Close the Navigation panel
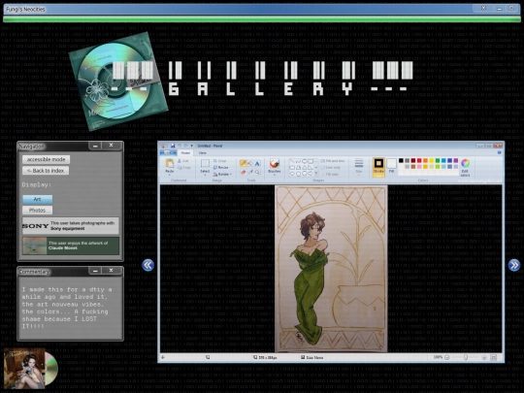Image resolution: width=524 pixels, height=393 pixels. (x=112, y=146)
